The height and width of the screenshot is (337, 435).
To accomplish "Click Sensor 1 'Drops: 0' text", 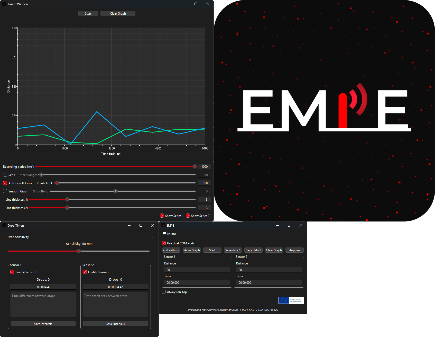I will click(43, 279).
